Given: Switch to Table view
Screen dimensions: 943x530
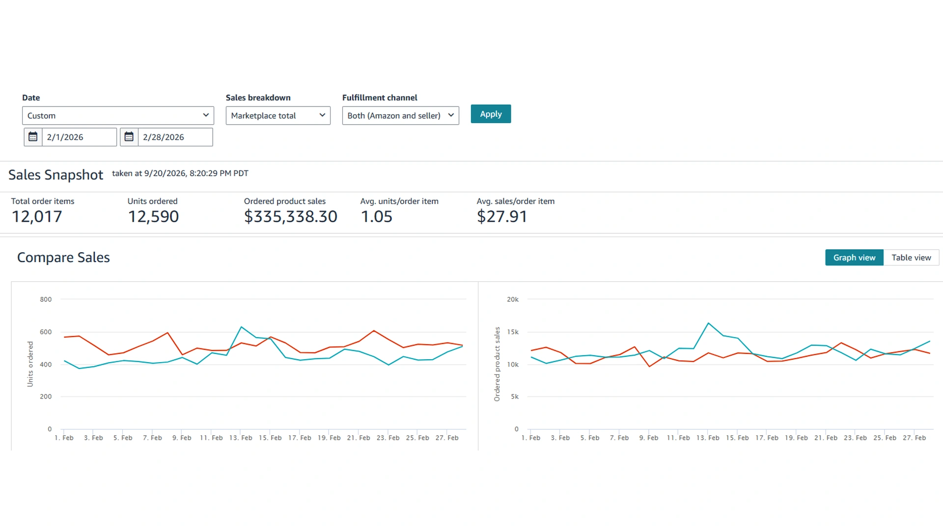Looking at the screenshot, I should pyautogui.click(x=911, y=258).
